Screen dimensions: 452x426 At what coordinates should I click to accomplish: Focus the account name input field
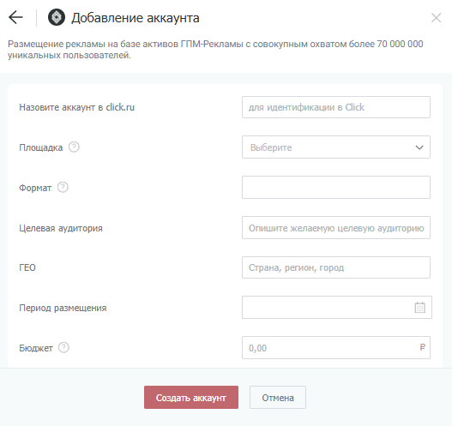pyautogui.click(x=336, y=107)
